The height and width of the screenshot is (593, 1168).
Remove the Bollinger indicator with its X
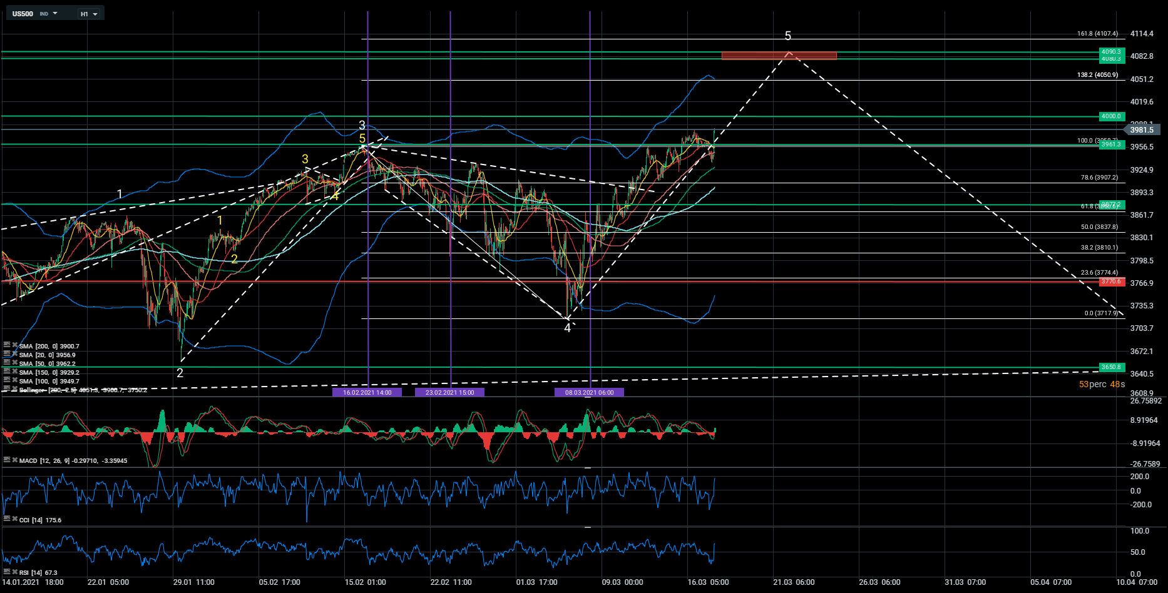(14, 388)
